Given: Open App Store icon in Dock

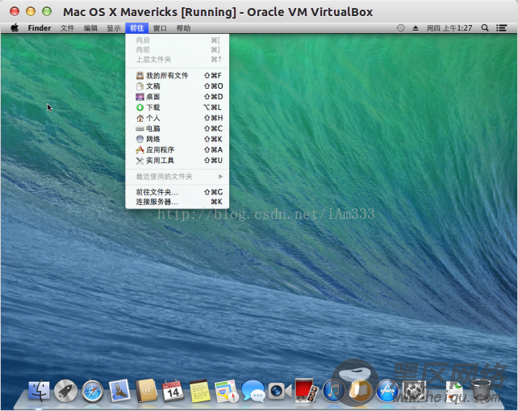Looking at the screenshot, I should 386,391.
